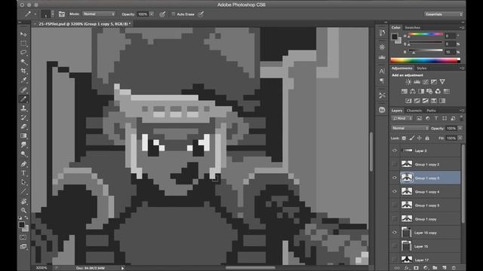Select the History Brush tool
The image size is (483, 271).
(23, 117)
